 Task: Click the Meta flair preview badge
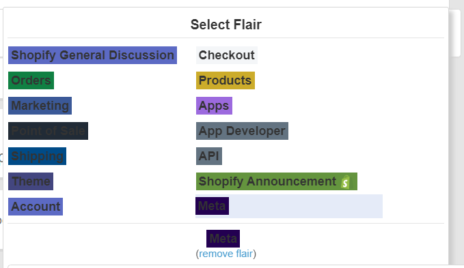pos(223,239)
